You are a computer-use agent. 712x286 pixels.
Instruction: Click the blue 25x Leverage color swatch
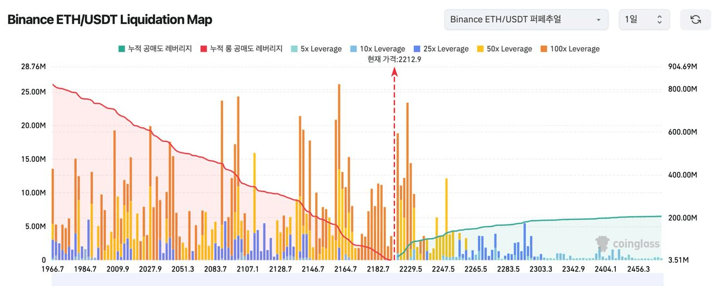click(x=417, y=49)
